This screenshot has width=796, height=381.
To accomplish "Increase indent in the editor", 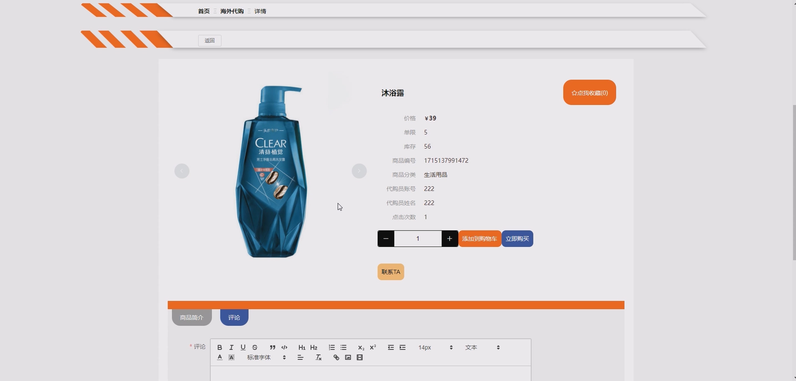I will click(x=402, y=347).
